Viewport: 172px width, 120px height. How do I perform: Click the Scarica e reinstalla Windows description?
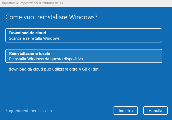34,38
